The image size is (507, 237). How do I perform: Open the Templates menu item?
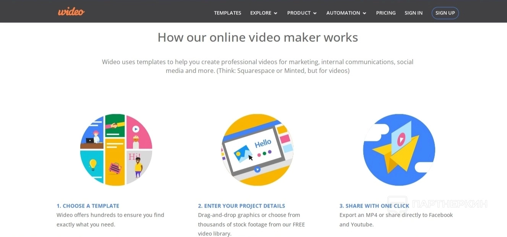(228, 13)
